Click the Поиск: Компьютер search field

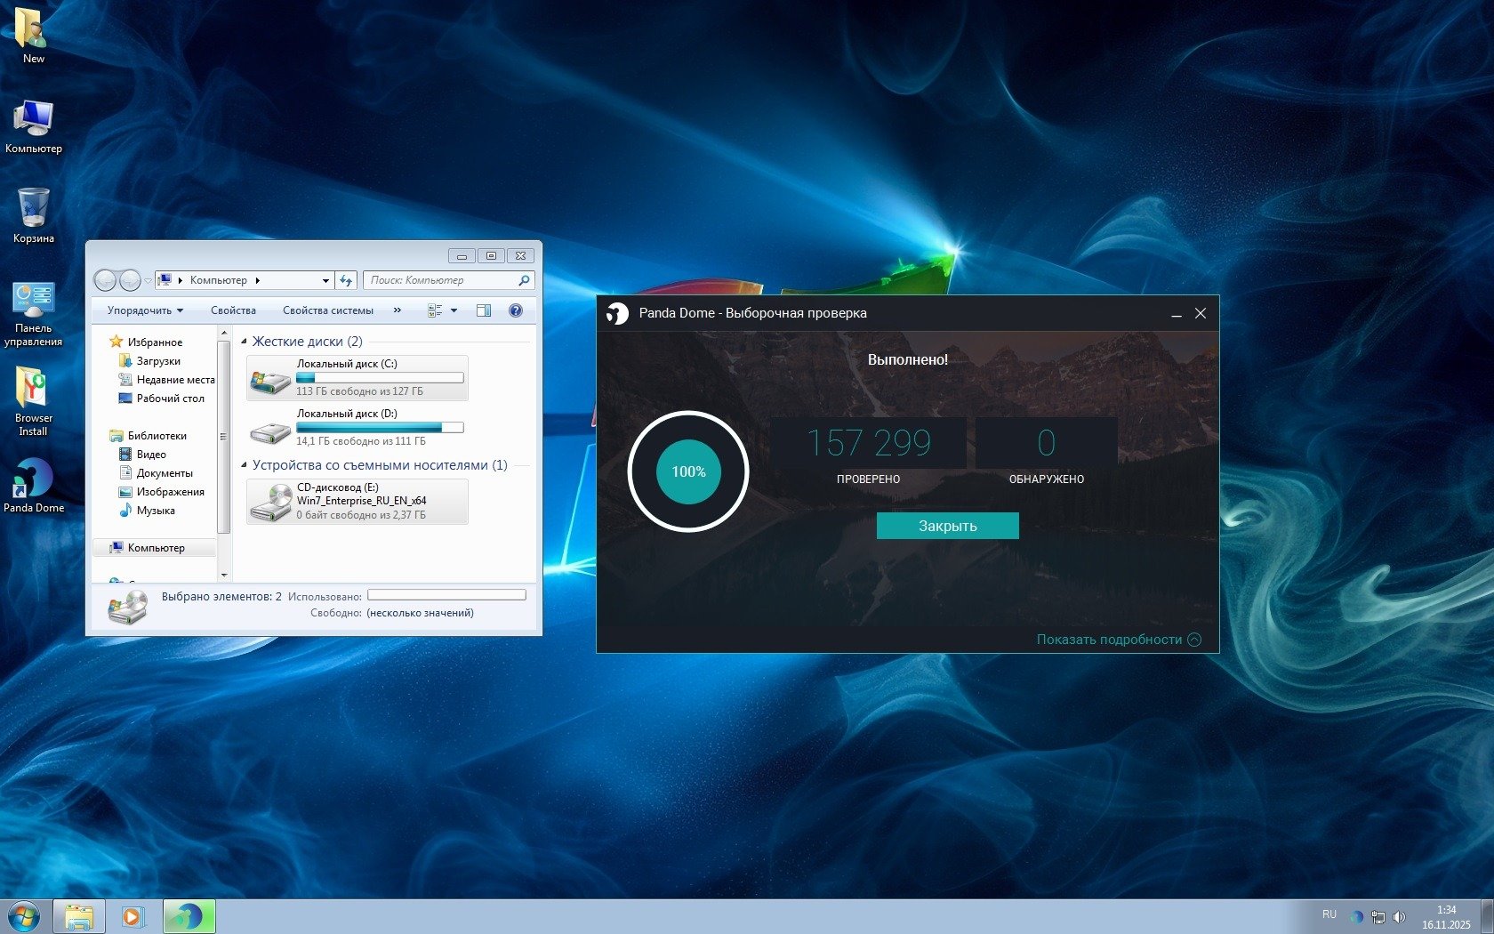441,280
